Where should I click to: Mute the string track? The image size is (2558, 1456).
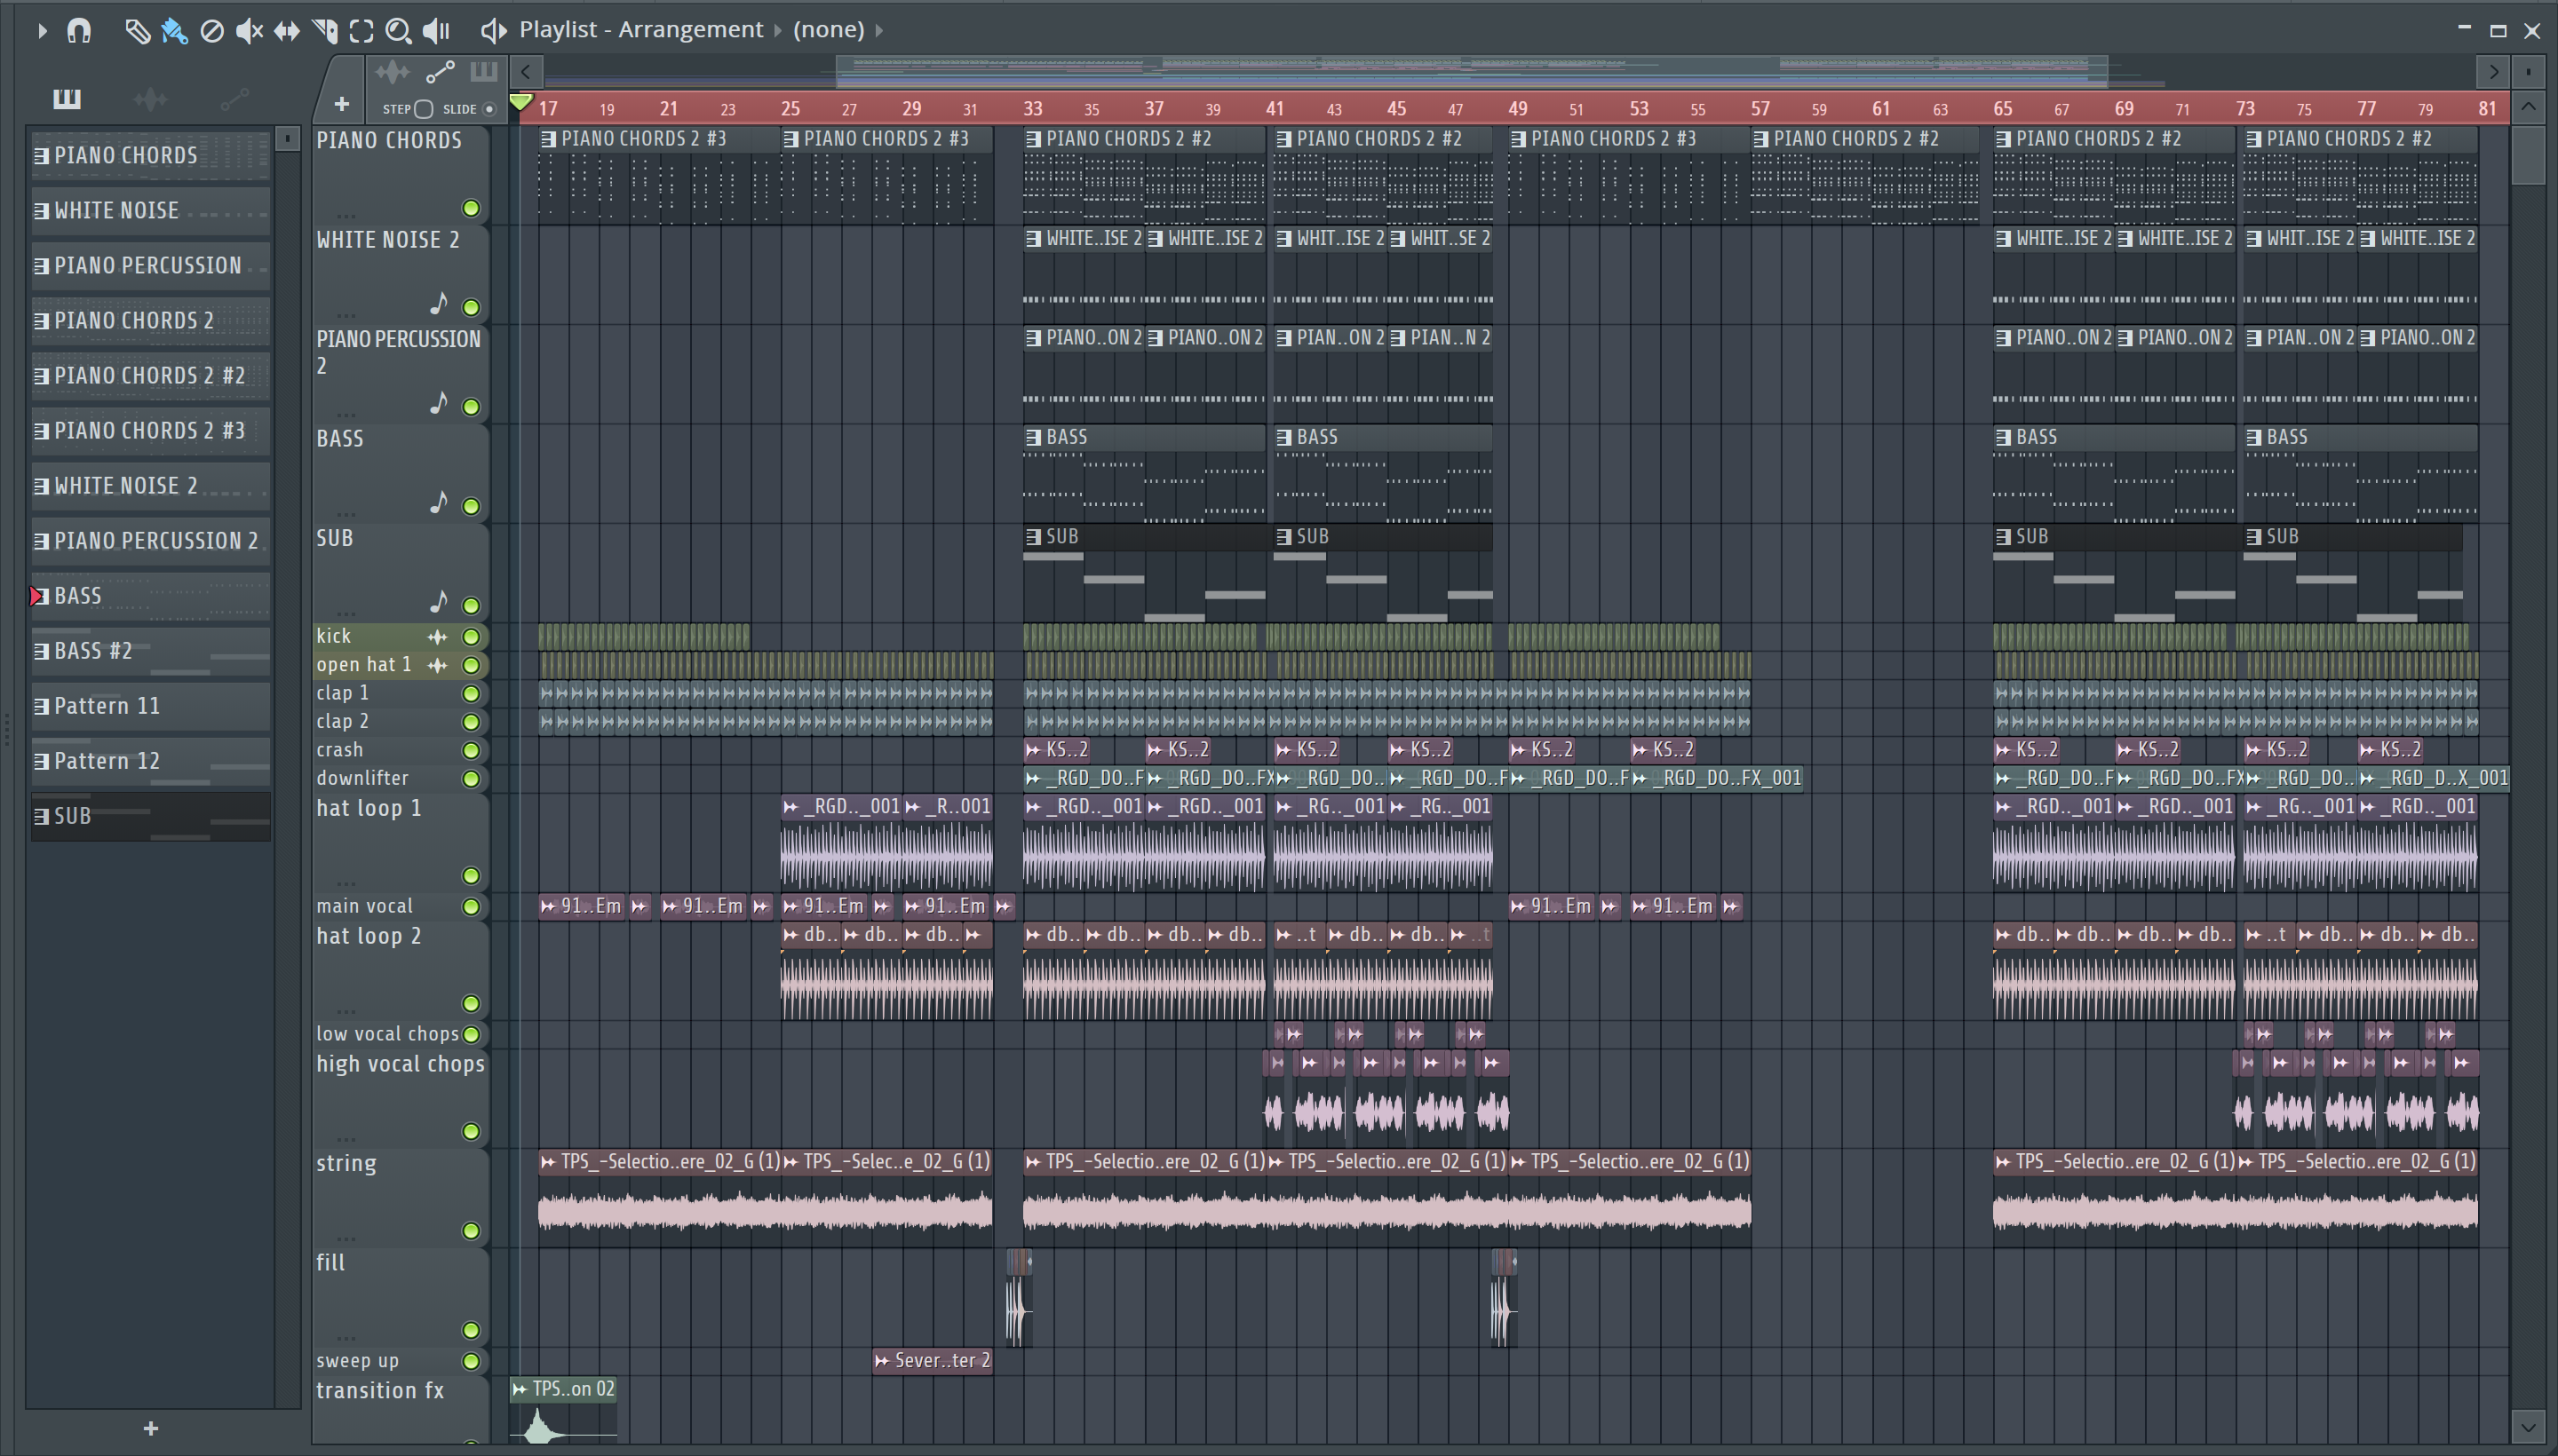pyautogui.click(x=470, y=1230)
